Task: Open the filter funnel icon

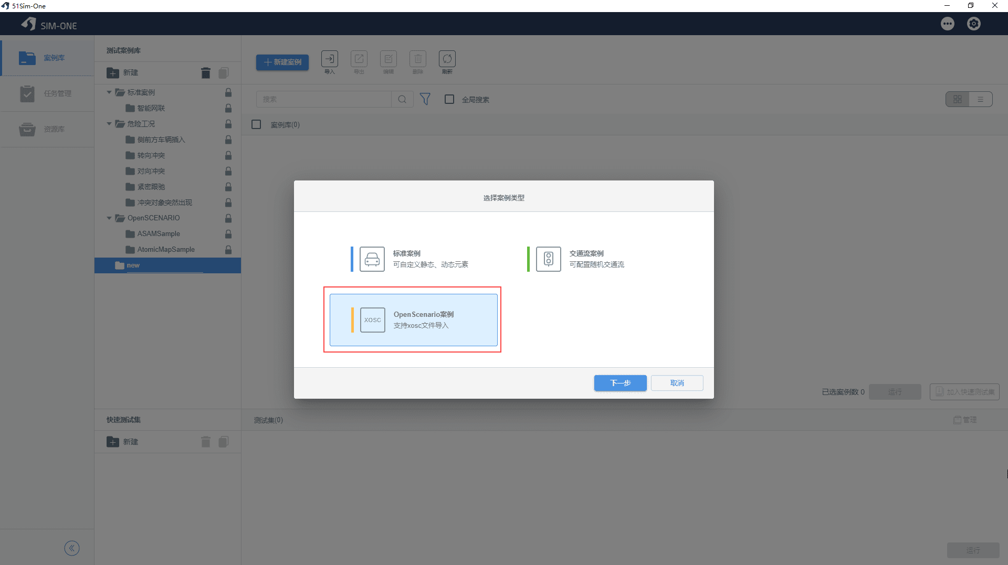Action: click(x=425, y=99)
